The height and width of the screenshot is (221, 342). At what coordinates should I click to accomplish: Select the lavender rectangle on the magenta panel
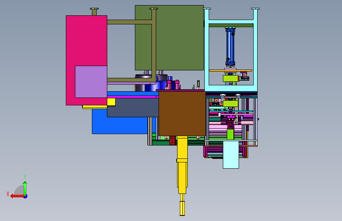[91, 82]
